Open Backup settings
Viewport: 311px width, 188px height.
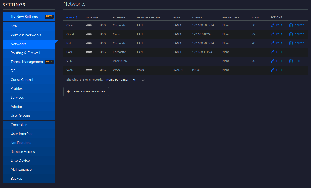(x=29, y=178)
